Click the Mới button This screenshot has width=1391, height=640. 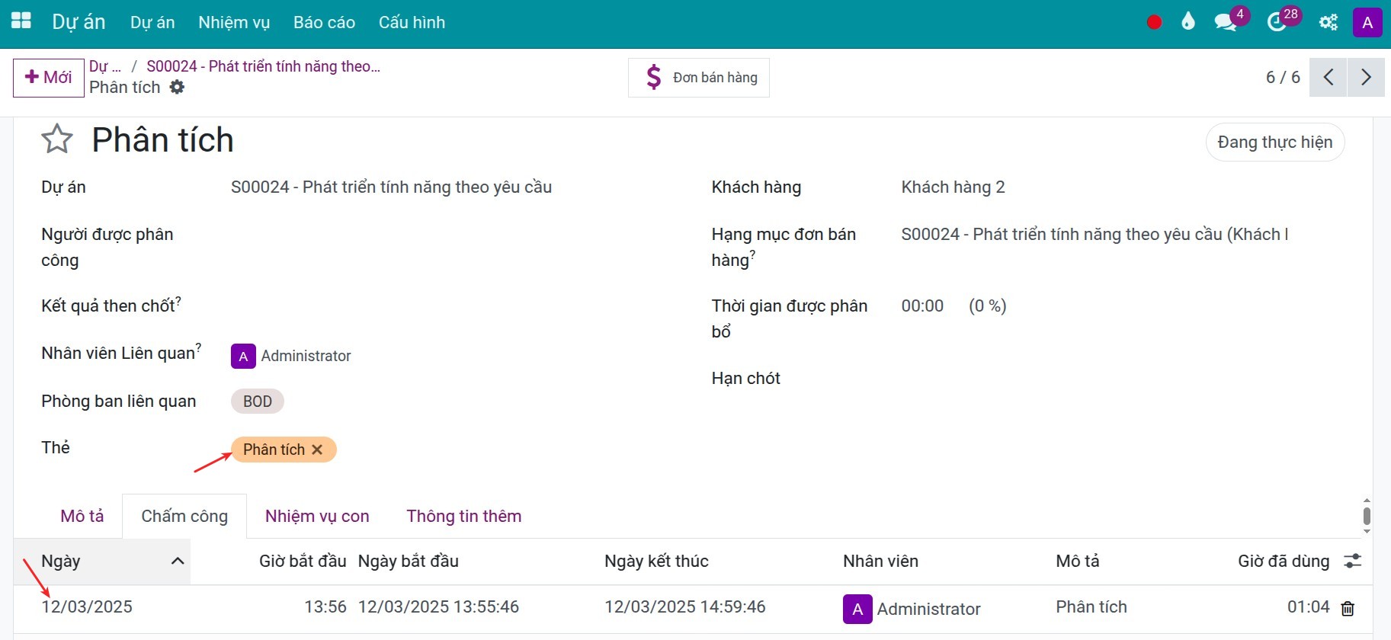49,77
